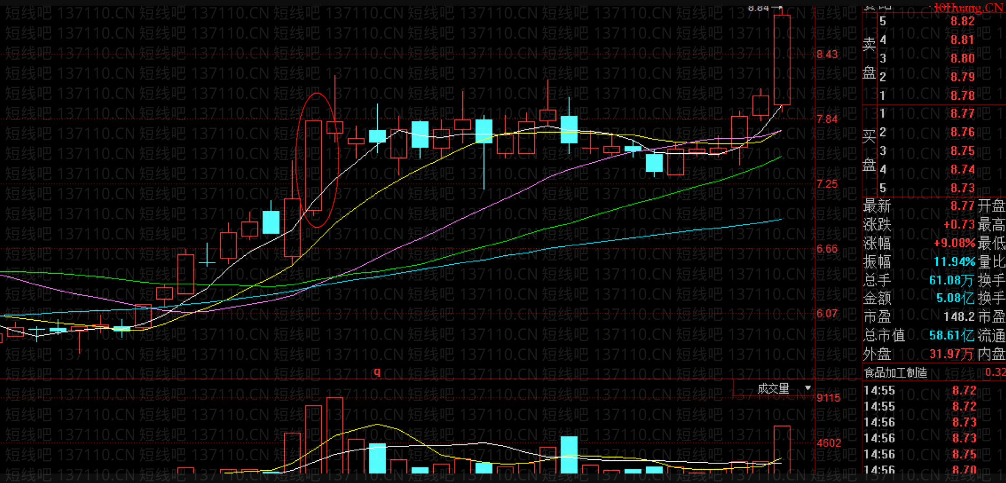This screenshot has height=483, width=1006.
Task: Click the small red q marker
Action: (377, 372)
